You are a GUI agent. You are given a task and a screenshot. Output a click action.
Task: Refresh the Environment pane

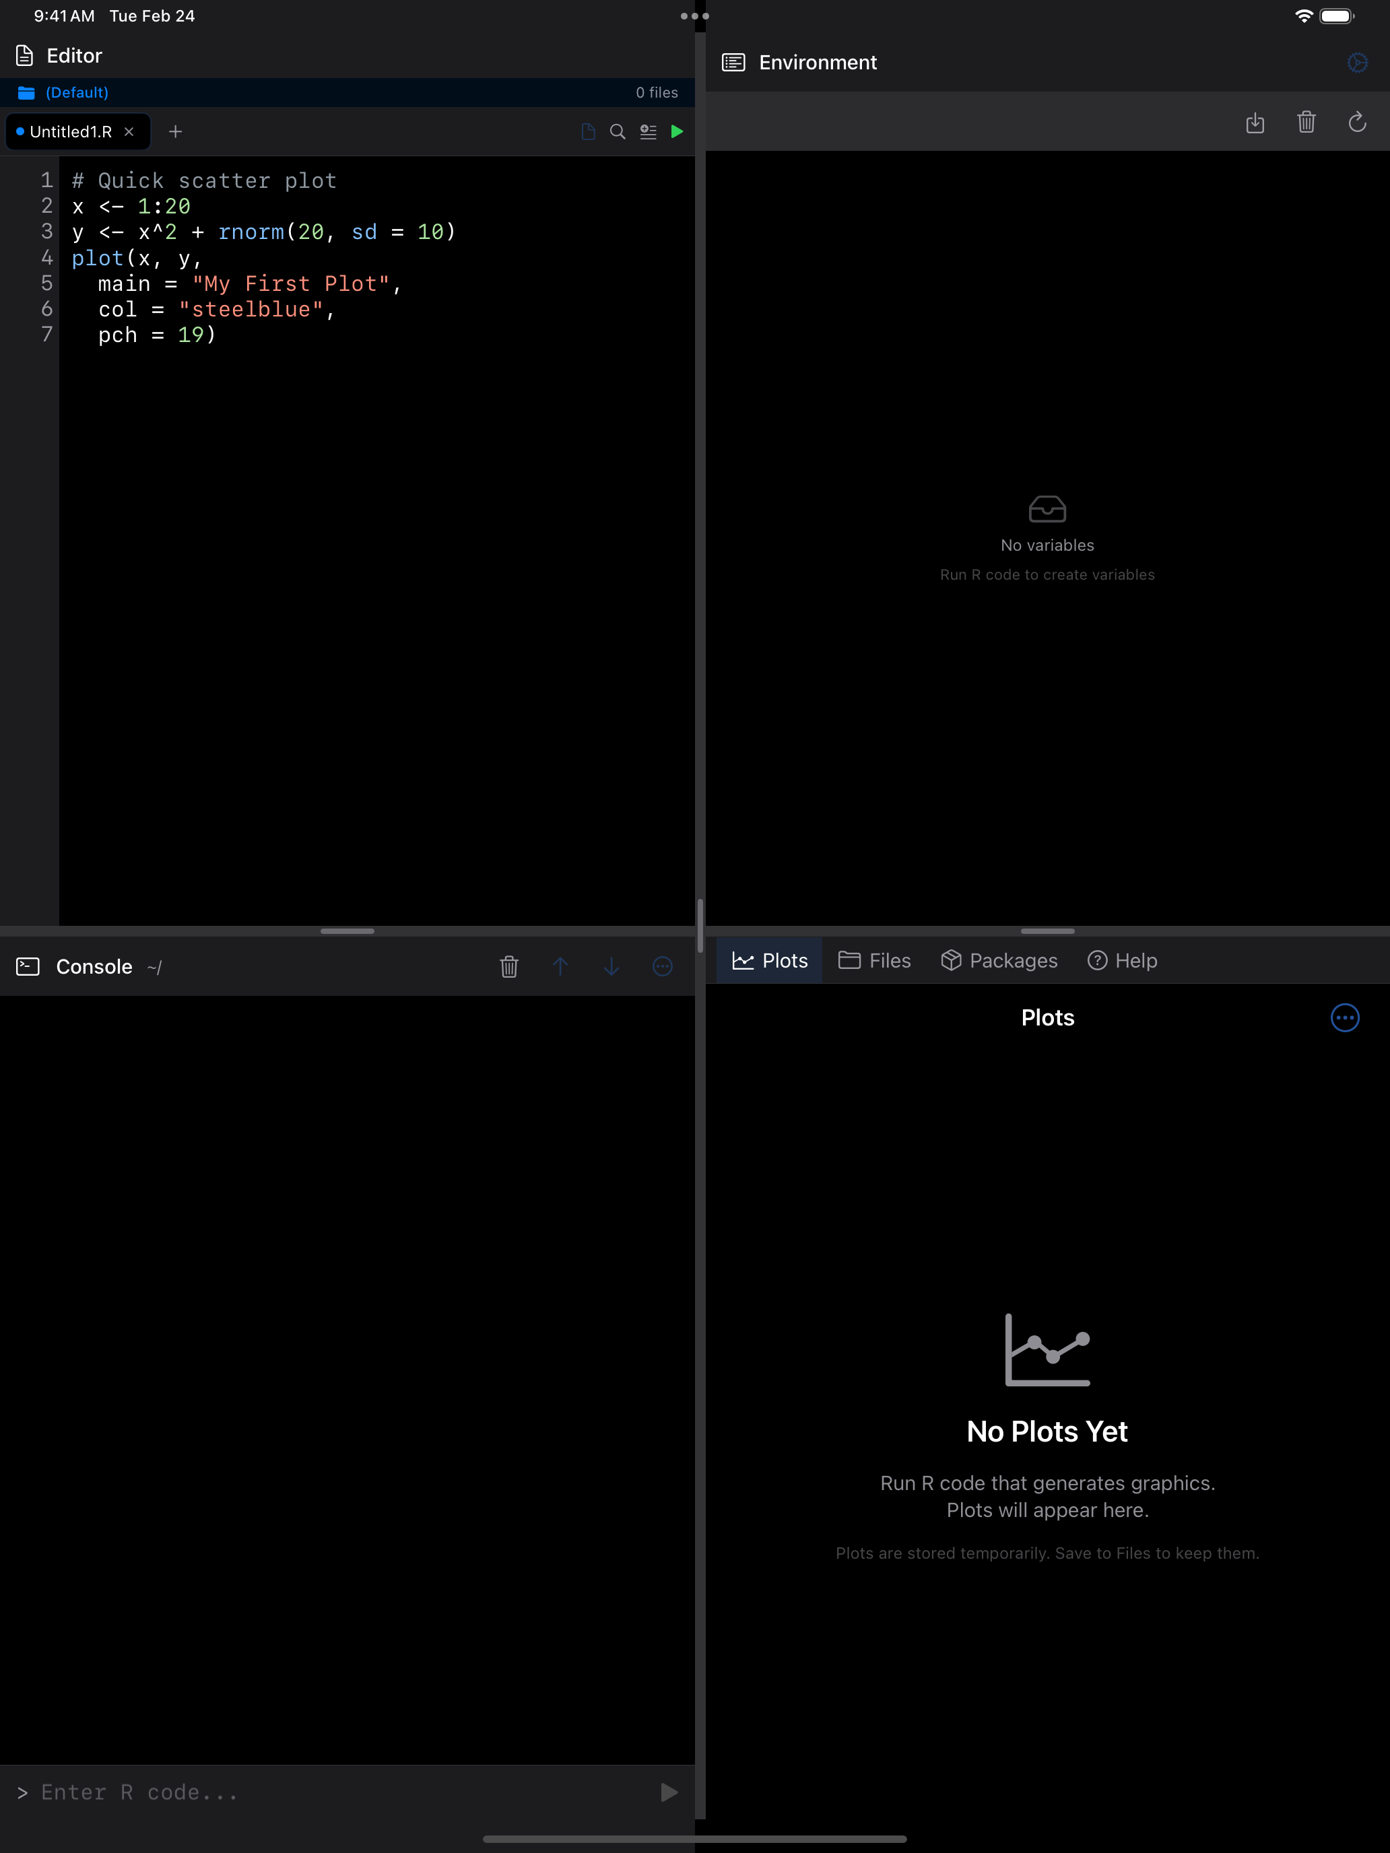pyautogui.click(x=1357, y=123)
